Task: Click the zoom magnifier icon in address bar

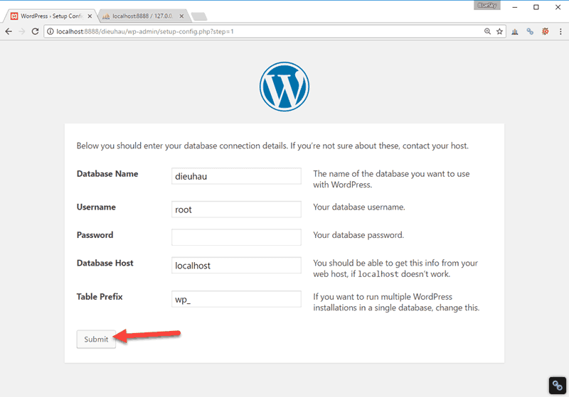Action: point(487,31)
